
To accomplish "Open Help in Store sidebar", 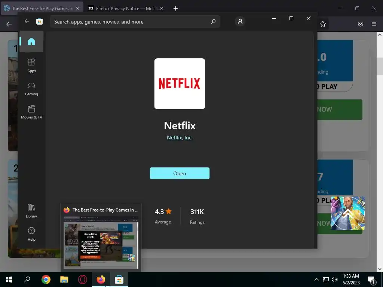I will (x=31, y=234).
